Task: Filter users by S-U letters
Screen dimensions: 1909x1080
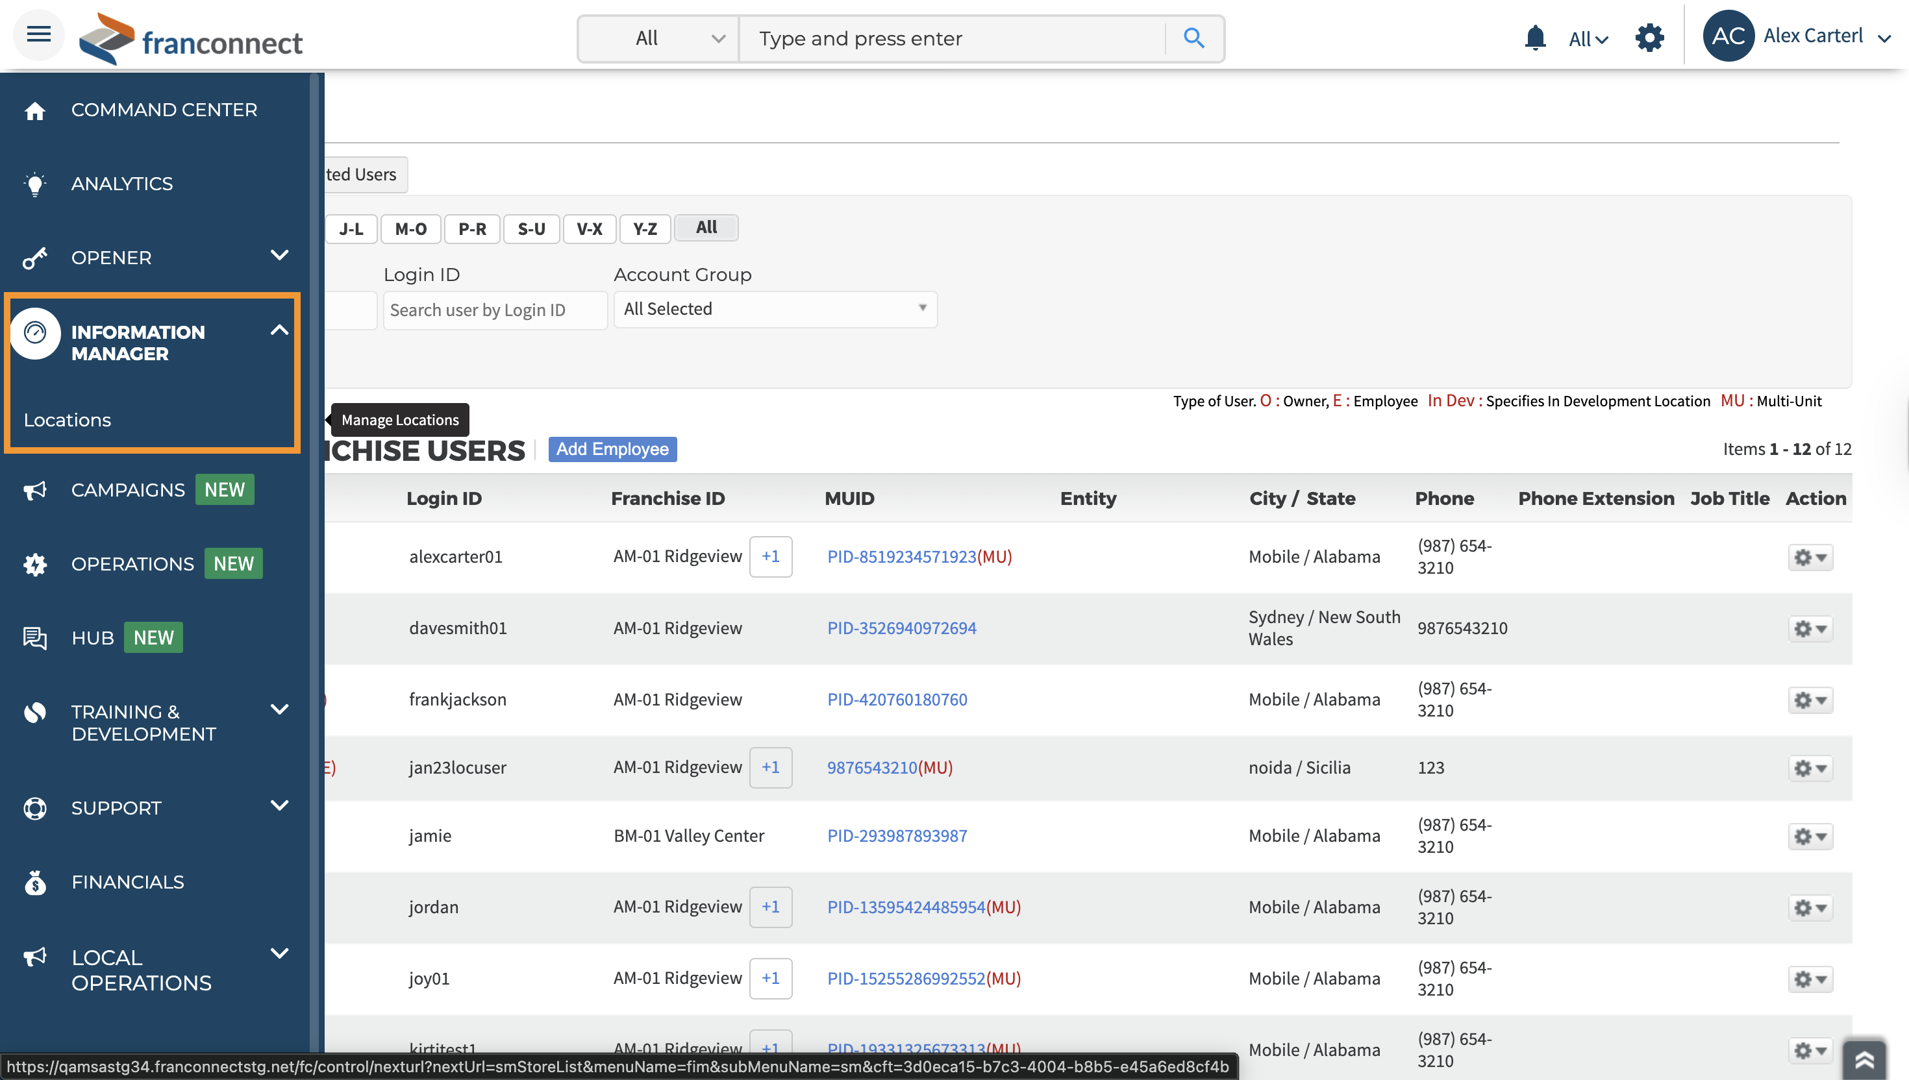Action: click(x=531, y=229)
